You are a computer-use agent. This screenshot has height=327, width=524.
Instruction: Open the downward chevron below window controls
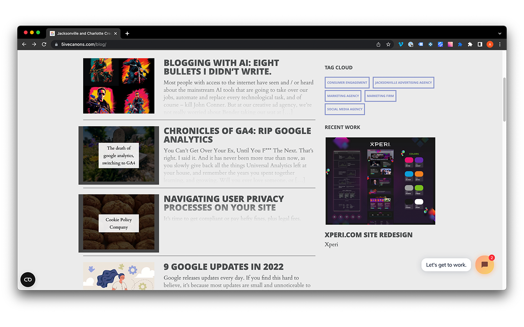(499, 33)
